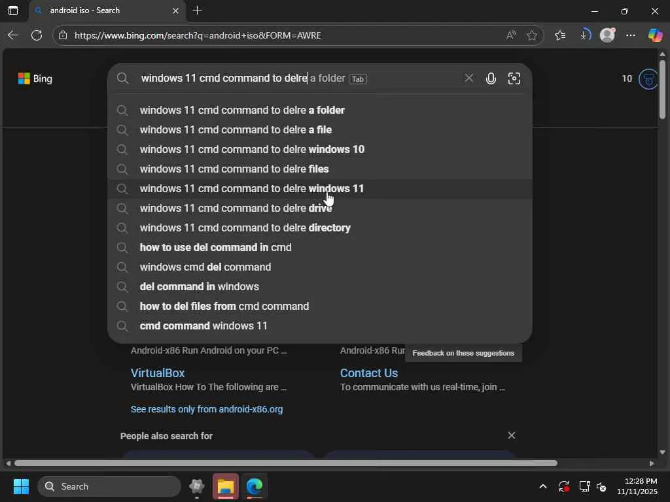Open Microsoft Edge from the taskbar

pos(255,486)
